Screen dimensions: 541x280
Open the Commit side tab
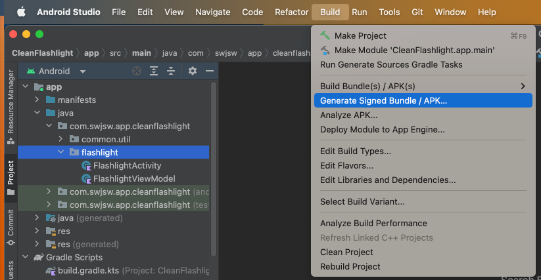click(11, 227)
